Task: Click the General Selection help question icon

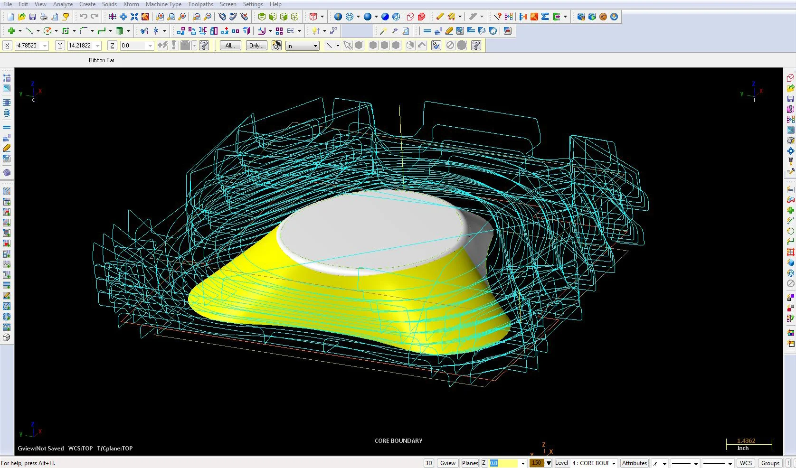Action: [x=476, y=45]
